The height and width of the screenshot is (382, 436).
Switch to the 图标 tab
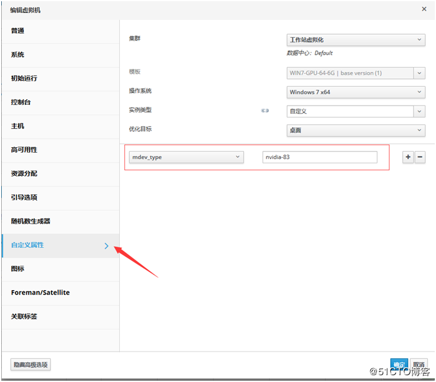click(x=61, y=270)
